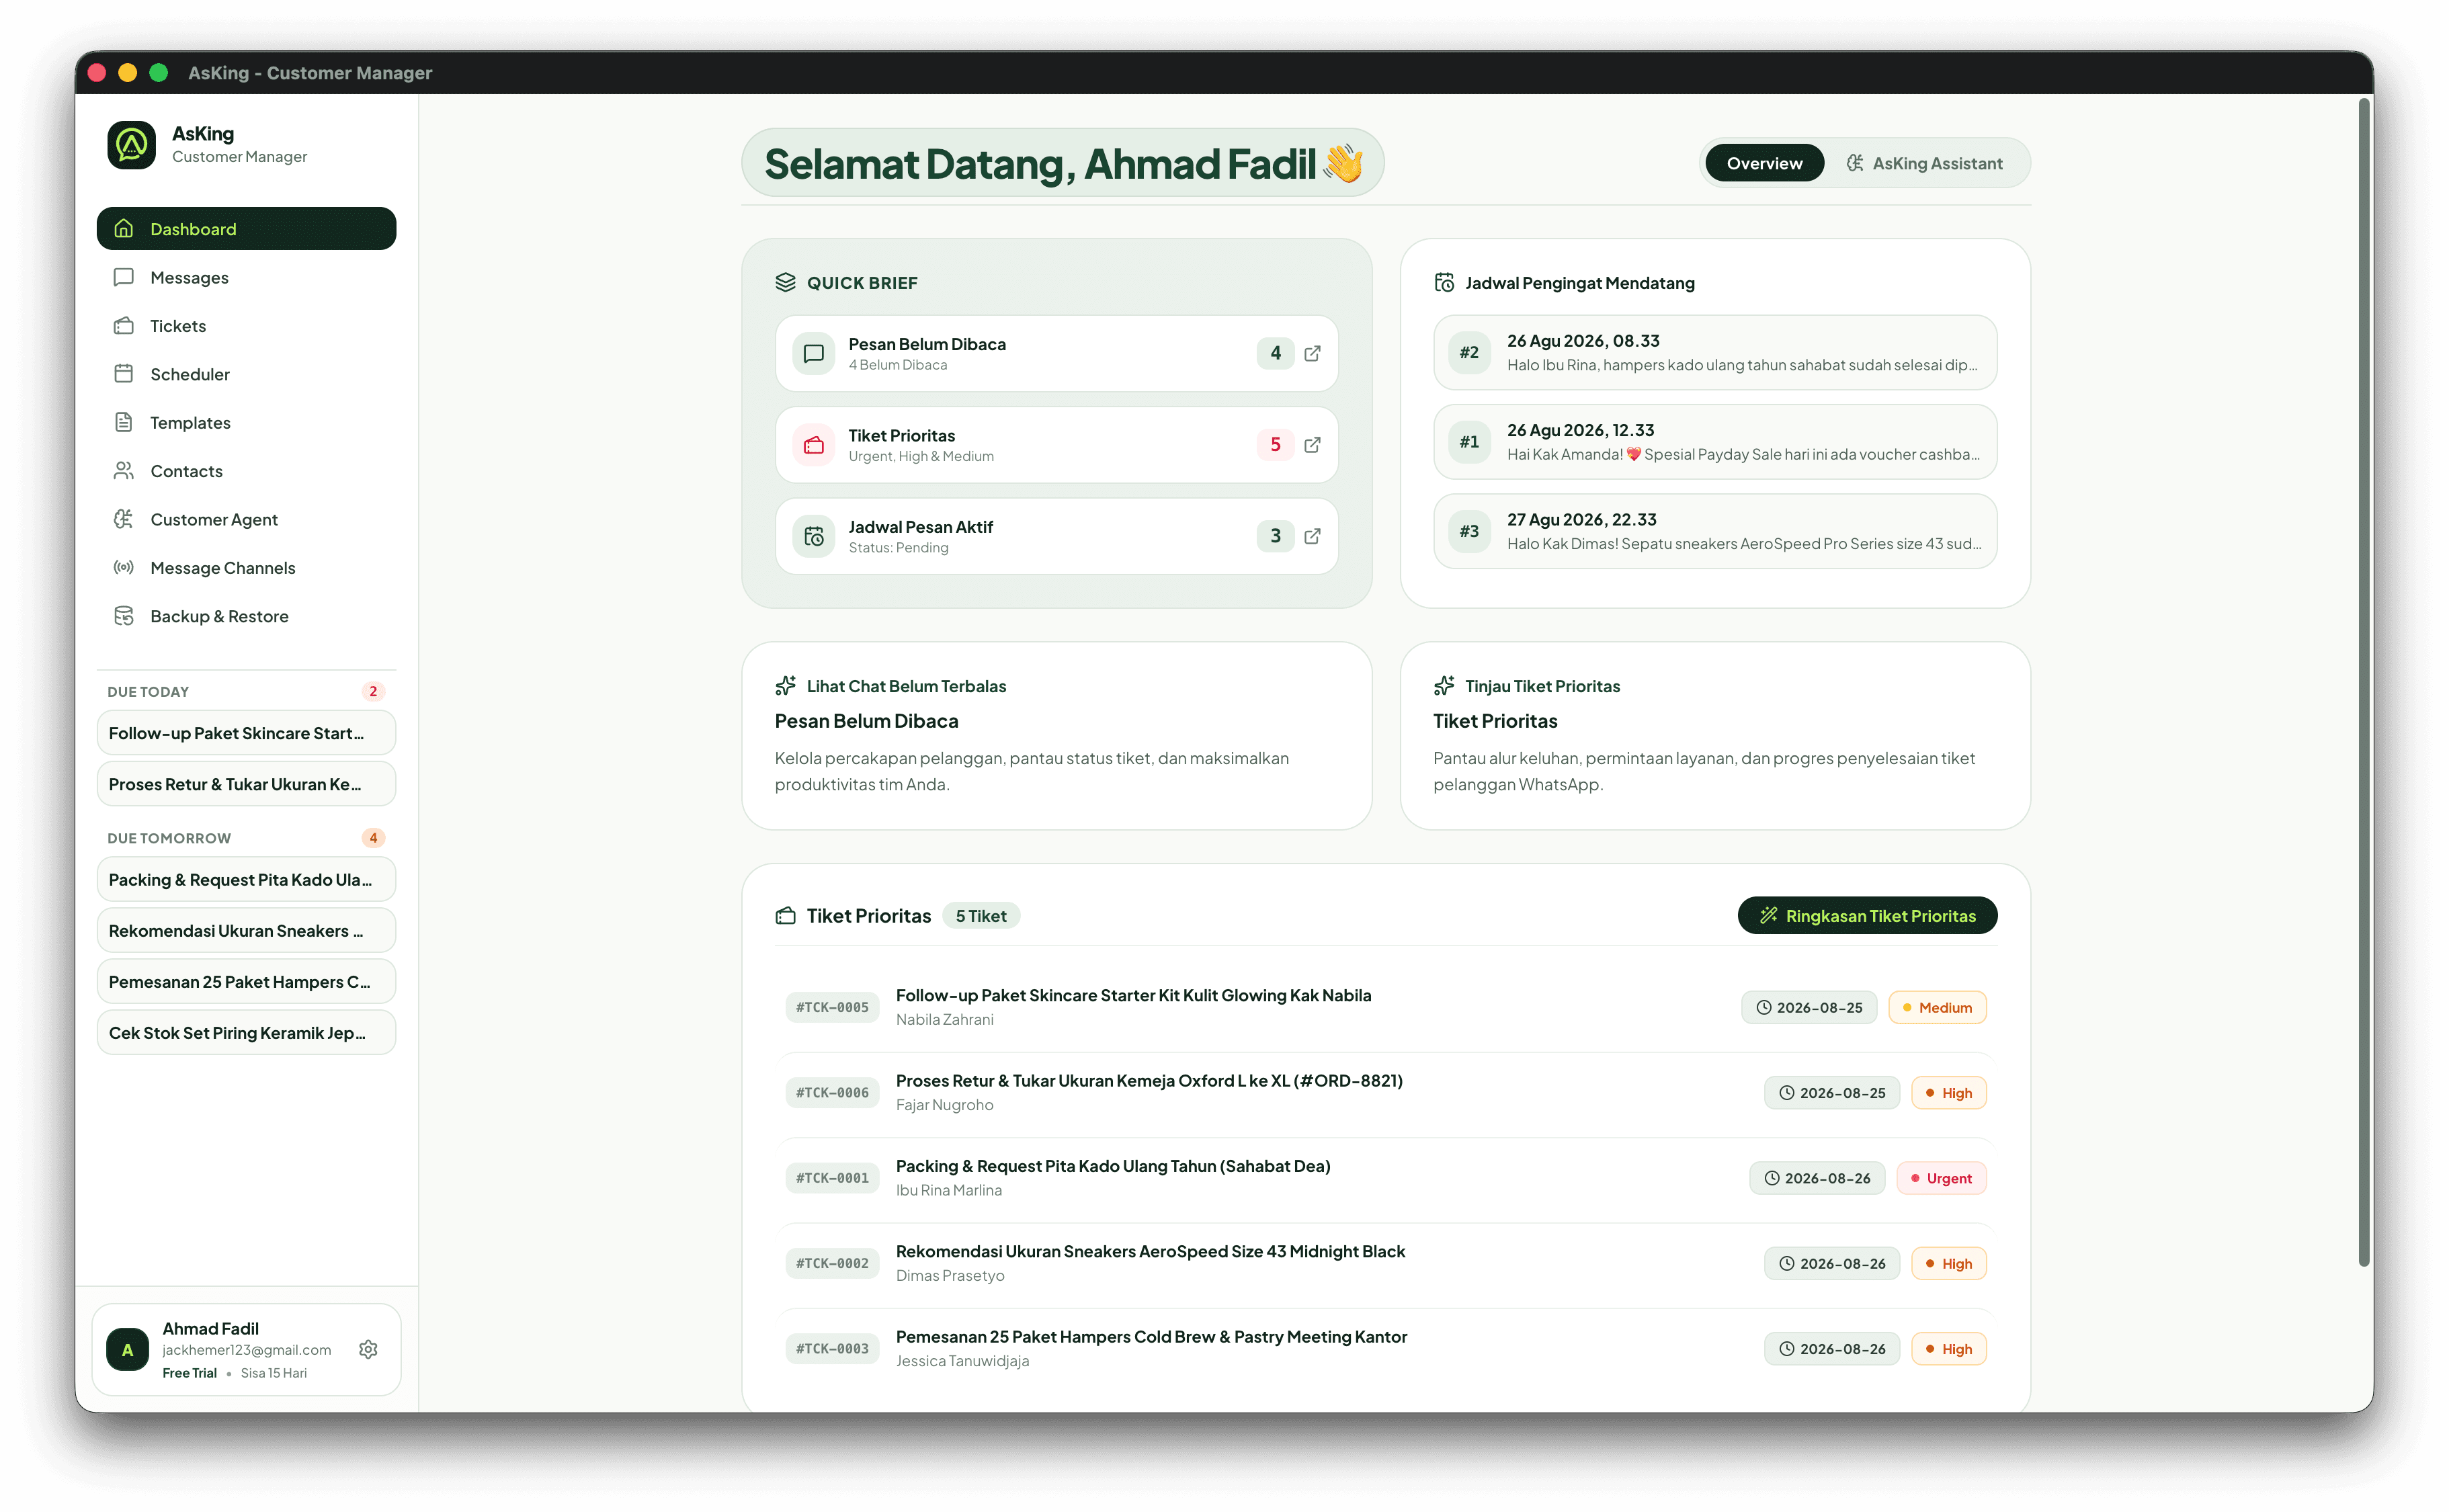Viewport: 2449px width, 1512px height.
Task: Click the AsKing logo icon
Action: coord(131,145)
